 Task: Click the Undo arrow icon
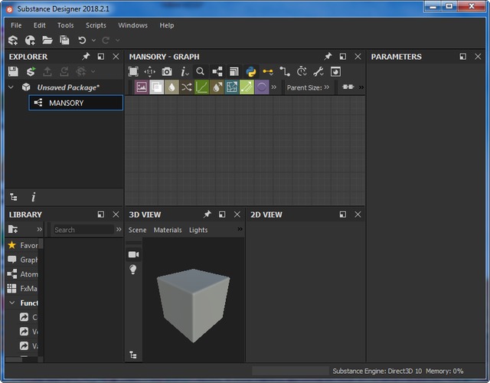pos(82,40)
